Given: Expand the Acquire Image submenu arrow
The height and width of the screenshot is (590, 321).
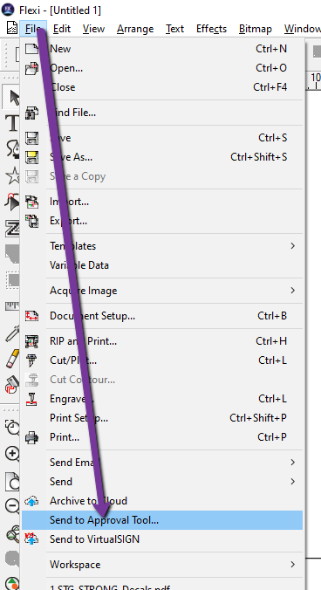Looking at the screenshot, I should point(293,291).
